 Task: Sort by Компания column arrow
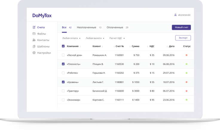coord(80,46)
